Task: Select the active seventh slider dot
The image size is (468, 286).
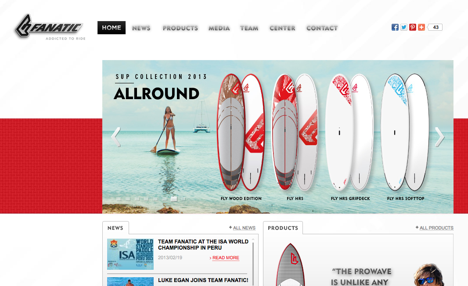Action: (174, 199)
